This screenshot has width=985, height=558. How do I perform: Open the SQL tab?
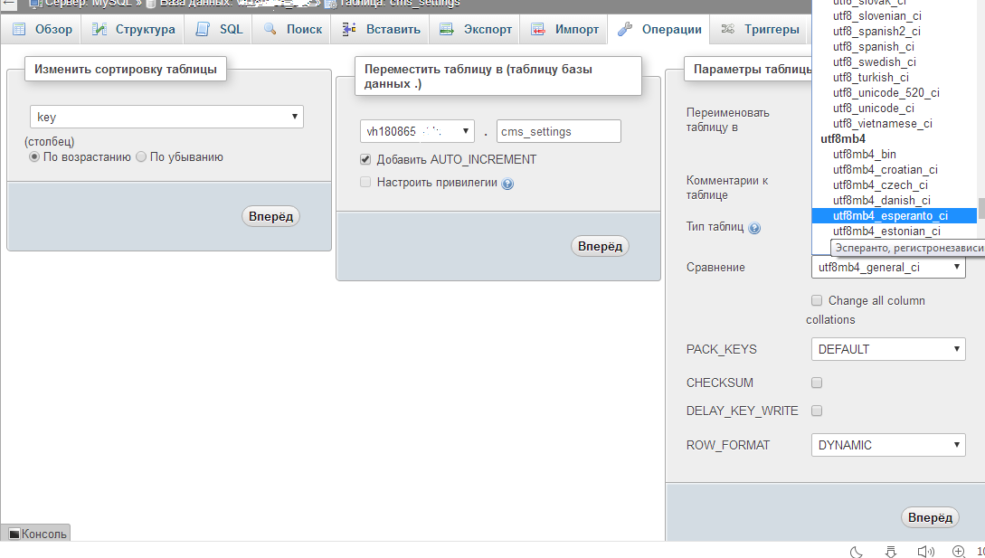(218, 29)
